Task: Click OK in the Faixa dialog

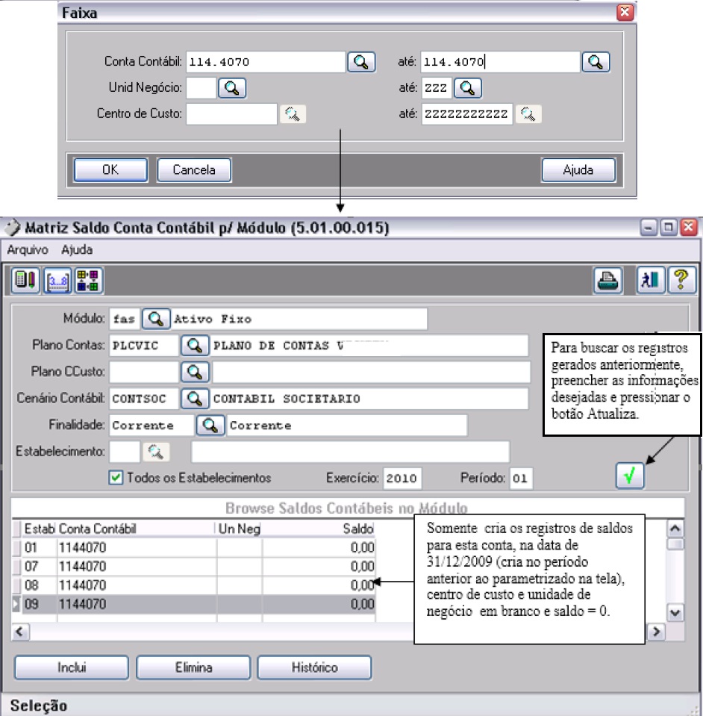Action: click(x=110, y=170)
